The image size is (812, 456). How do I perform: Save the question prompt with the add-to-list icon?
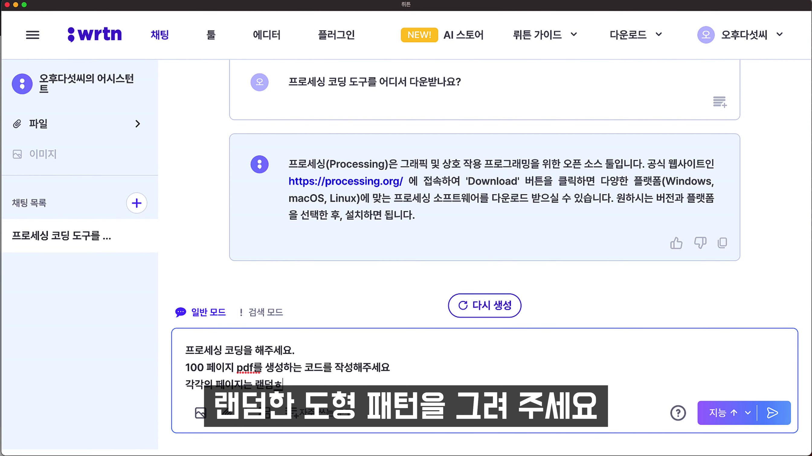[720, 102]
